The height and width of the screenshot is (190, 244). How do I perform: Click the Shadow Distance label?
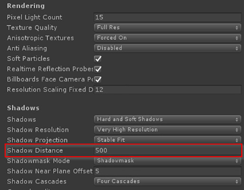pos(35,151)
